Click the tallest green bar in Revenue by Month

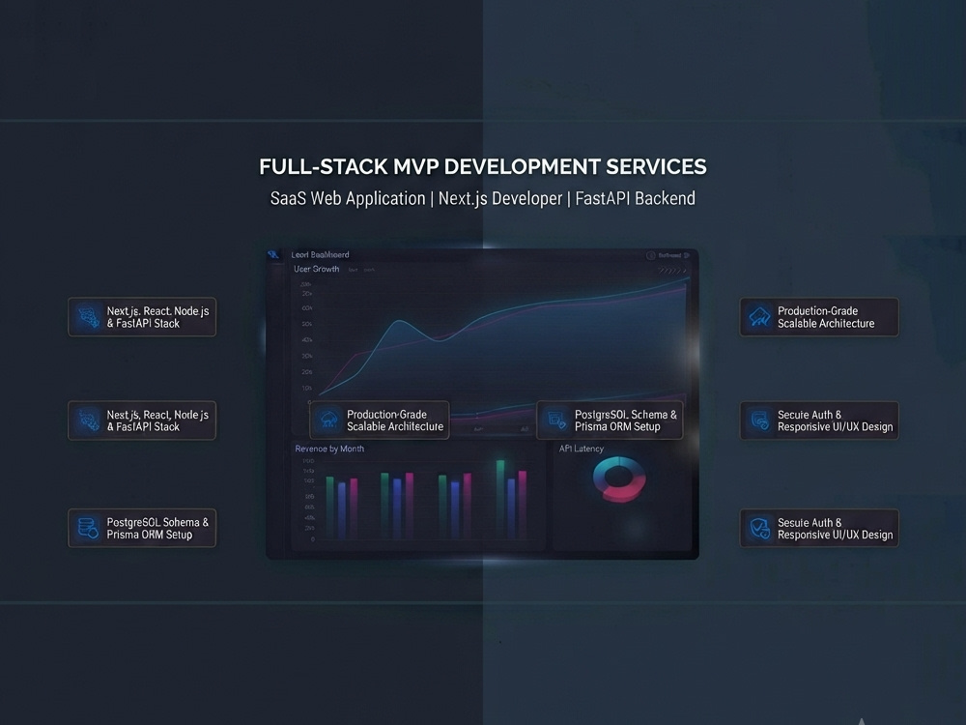coord(500,500)
